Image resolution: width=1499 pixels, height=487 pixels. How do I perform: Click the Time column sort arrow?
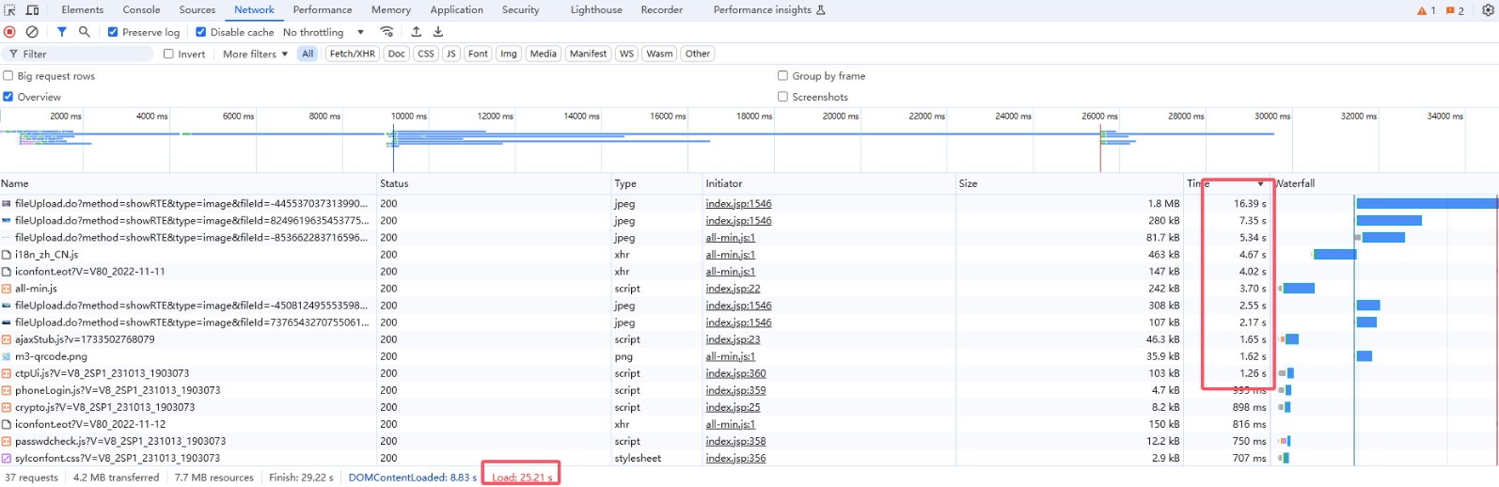(1260, 184)
